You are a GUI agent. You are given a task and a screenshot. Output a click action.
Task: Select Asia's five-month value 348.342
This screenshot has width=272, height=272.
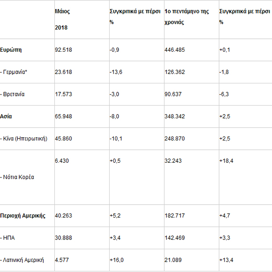click(174, 116)
